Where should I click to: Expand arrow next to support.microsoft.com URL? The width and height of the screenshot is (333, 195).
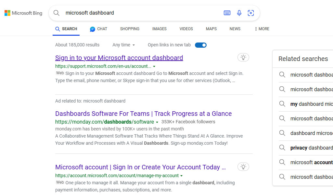coord(154,67)
